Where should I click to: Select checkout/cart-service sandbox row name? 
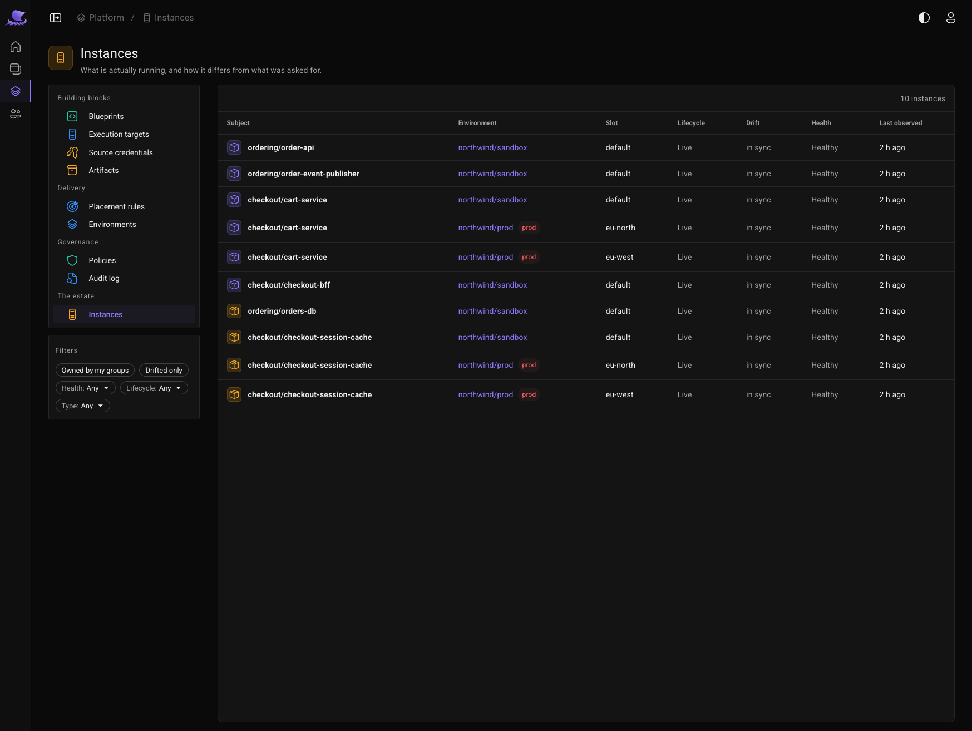[x=287, y=200]
